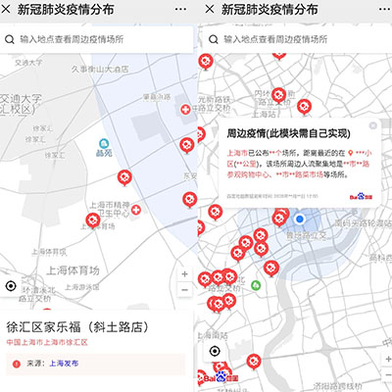This screenshot has height=392, width=392.
Task: Tap search magnifier icon on right screen
Action: point(214,40)
